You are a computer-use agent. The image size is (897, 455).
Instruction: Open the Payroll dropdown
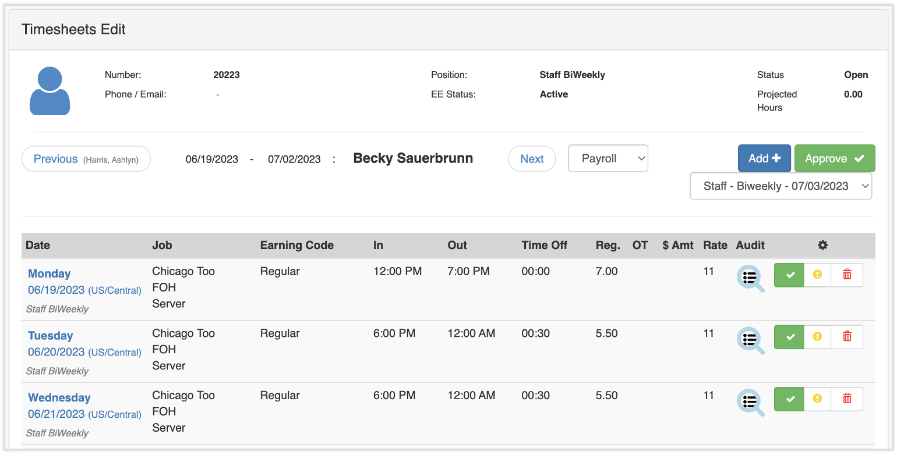608,158
